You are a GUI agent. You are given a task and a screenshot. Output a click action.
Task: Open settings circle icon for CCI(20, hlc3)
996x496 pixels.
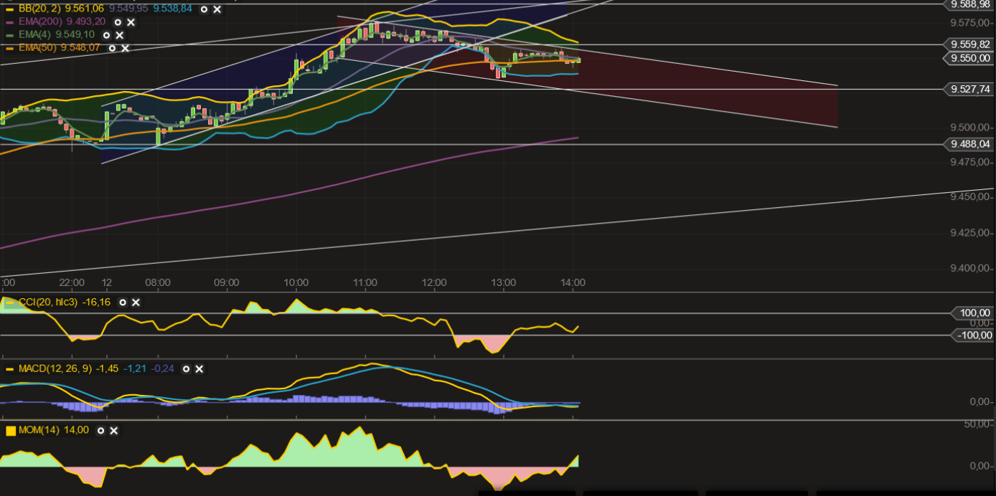click(x=123, y=302)
